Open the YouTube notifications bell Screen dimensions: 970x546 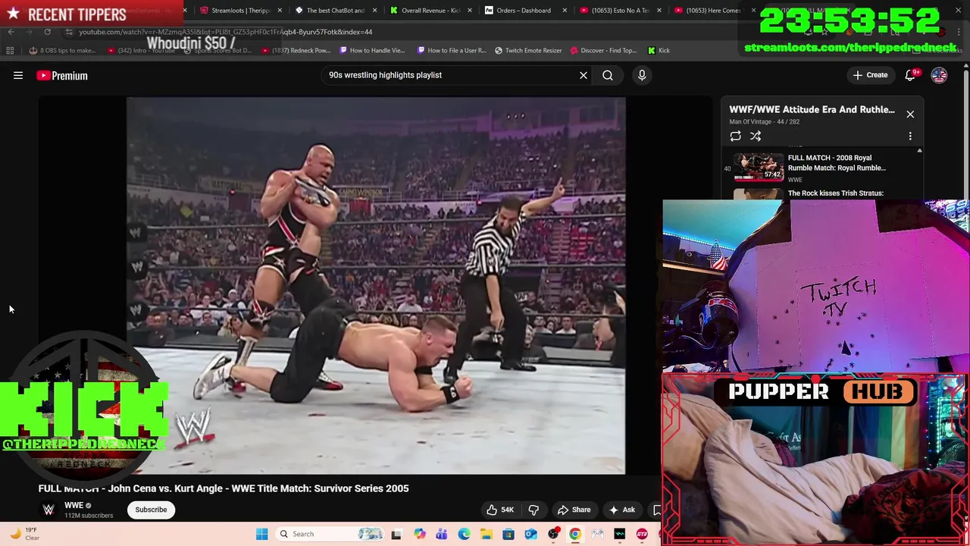pos(911,75)
